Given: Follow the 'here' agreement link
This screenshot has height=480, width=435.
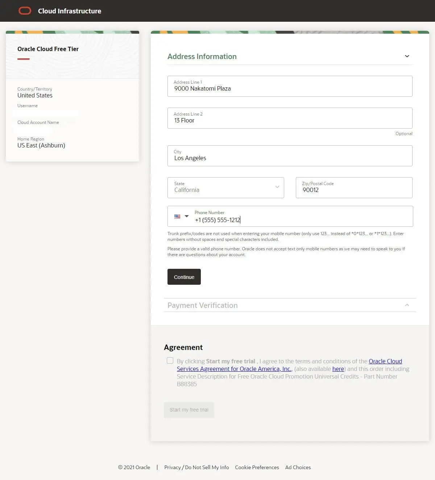Looking at the screenshot, I should click(x=338, y=369).
